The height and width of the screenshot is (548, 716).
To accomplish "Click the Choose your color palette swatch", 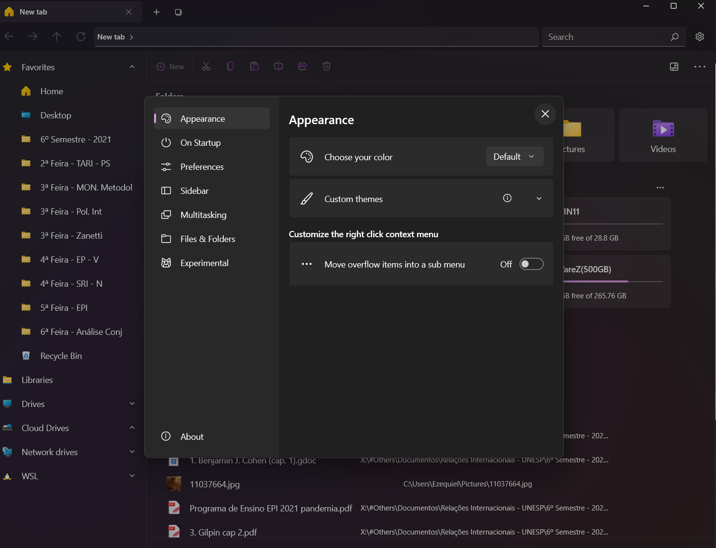I will point(306,156).
